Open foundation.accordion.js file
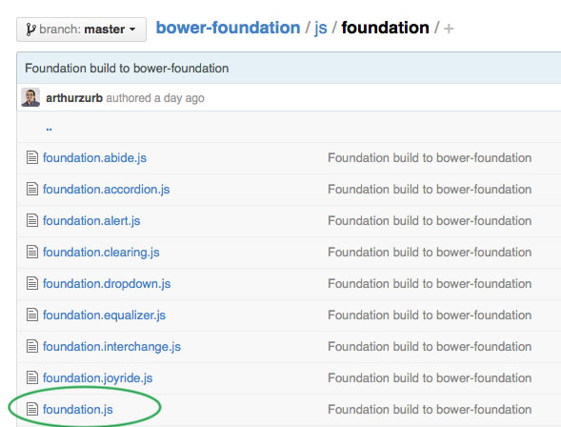Image resolution: width=561 pixels, height=427 pixels. [x=107, y=190]
